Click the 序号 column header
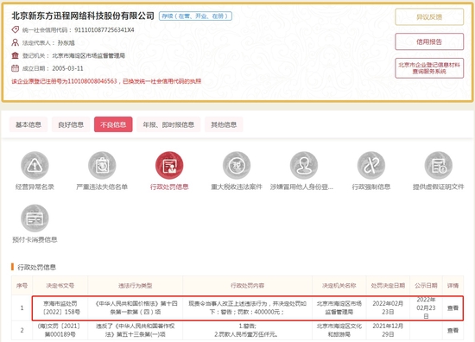This screenshot has width=475, height=342. click(22, 285)
